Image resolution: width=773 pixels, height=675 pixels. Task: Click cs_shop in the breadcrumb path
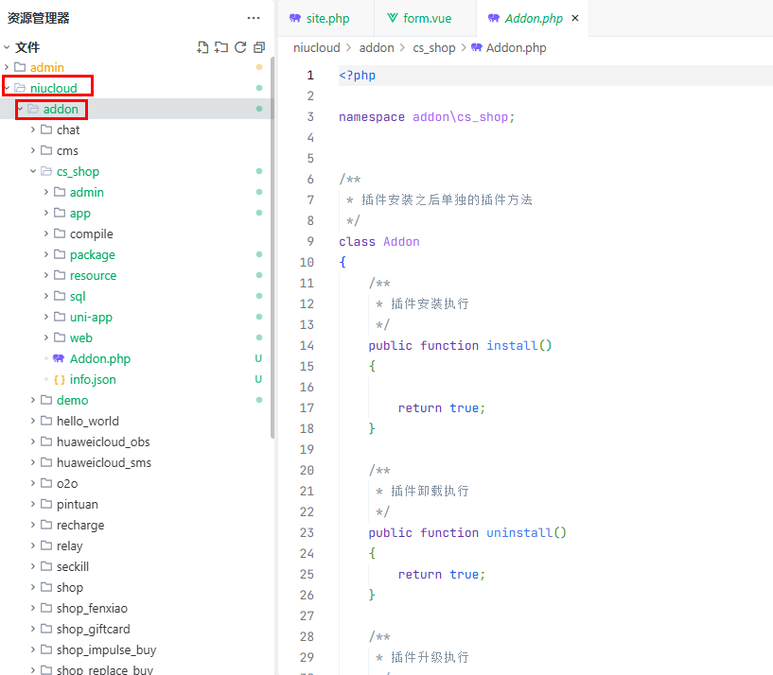pyautogui.click(x=435, y=47)
